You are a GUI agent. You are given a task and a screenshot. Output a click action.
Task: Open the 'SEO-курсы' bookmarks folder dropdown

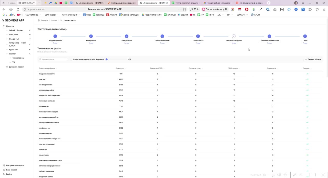point(51,15)
